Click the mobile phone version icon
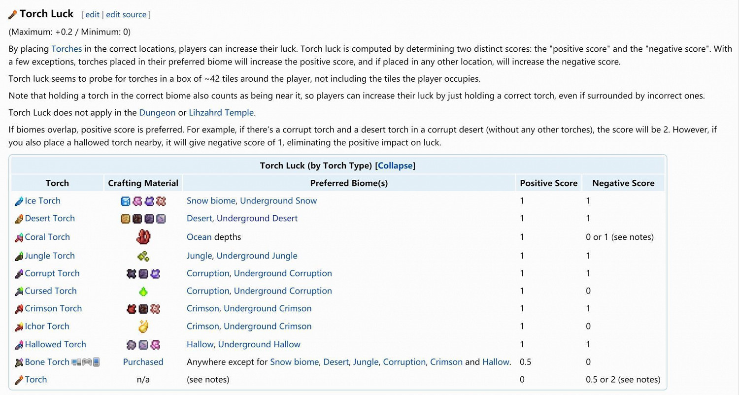Image resolution: width=739 pixels, height=395 pixels. (97, 362)
